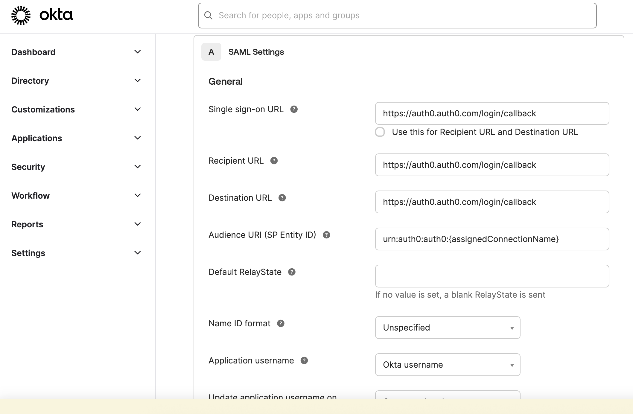Expand the Settings menu chevron
Viewport: 633px width, 414px height.
coord(138,253)
